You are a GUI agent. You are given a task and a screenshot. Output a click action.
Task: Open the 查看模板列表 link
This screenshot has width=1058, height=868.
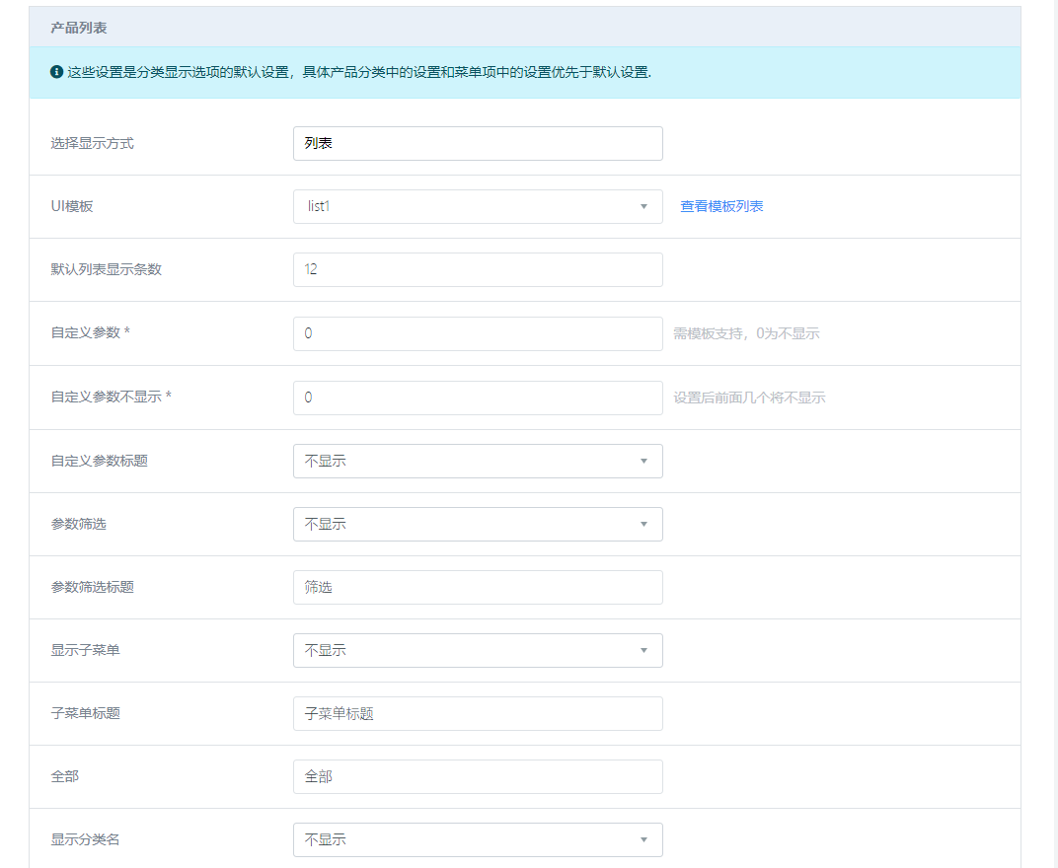(721, 206)
